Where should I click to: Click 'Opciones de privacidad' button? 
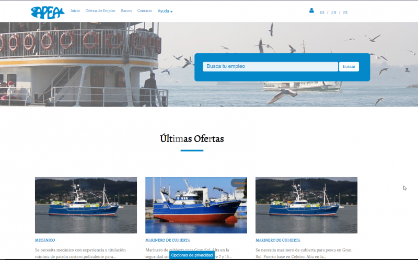192,255
